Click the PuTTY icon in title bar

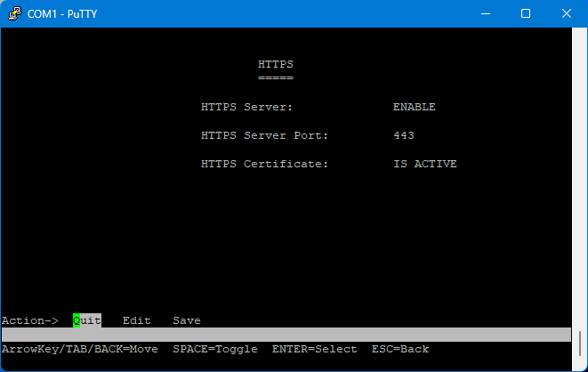(x=14, y=13)
